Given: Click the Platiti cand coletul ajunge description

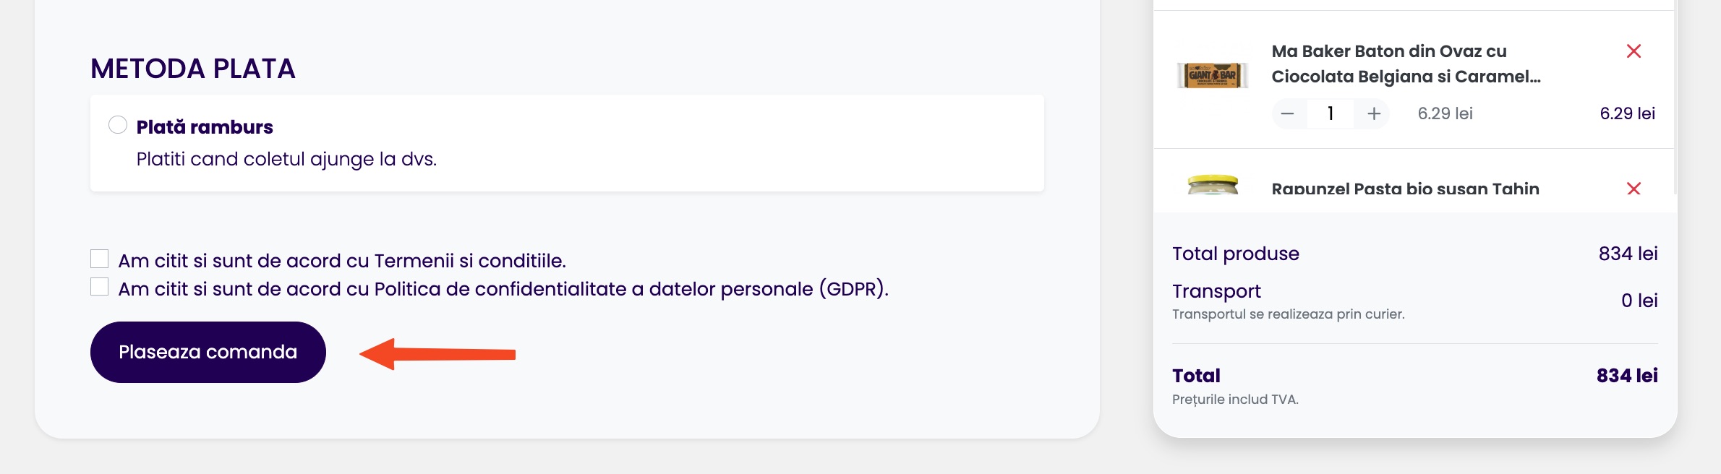Looking at the screenshot, I should [x=286, y=159].
